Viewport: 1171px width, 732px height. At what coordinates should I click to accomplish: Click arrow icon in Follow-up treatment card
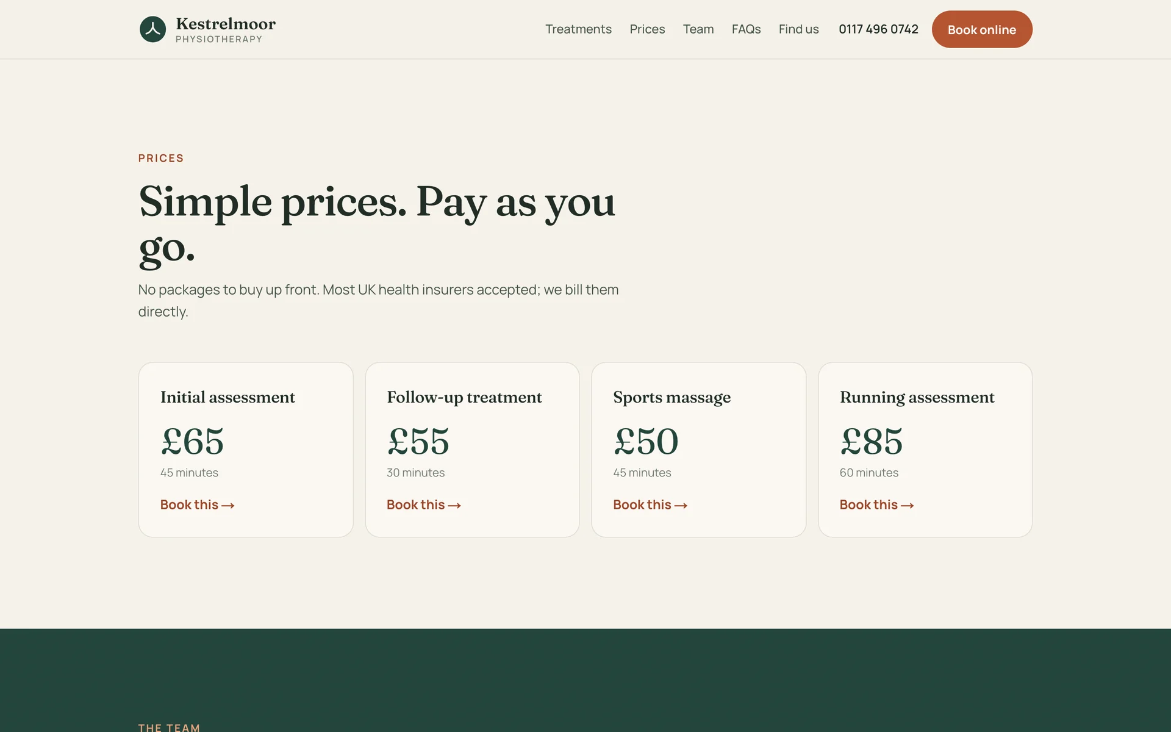(x=454, y=506)
